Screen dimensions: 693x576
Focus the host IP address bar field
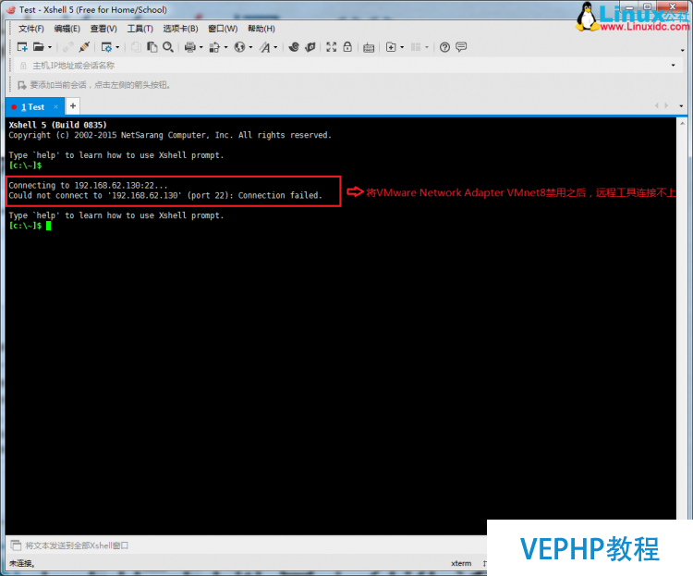tap(349, 66)
